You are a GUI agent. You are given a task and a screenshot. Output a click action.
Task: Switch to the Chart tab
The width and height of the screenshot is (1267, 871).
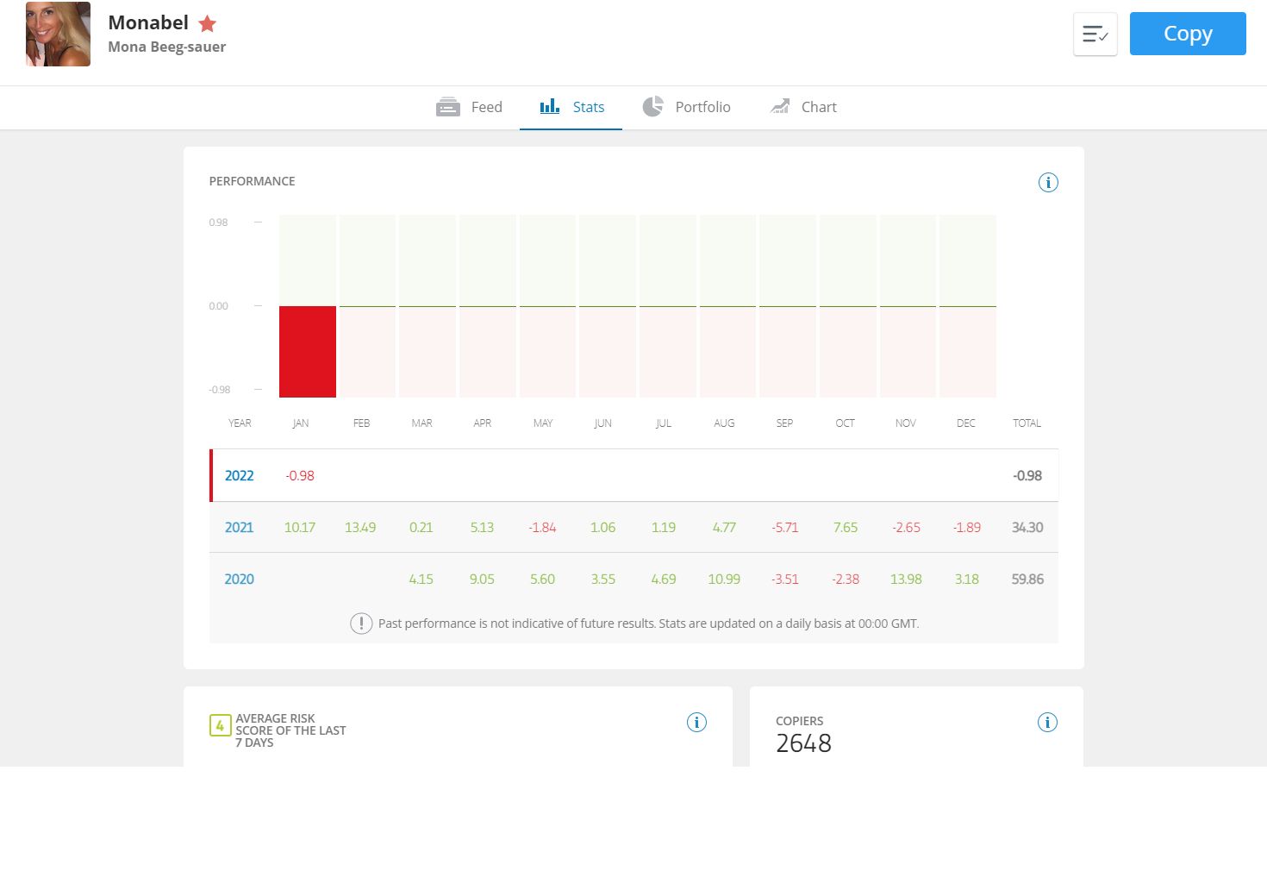tap(802, 107)
